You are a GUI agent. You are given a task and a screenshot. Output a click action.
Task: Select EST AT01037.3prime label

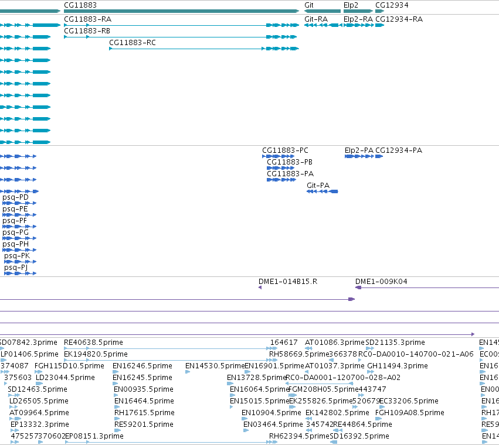(x=334, y=366)
